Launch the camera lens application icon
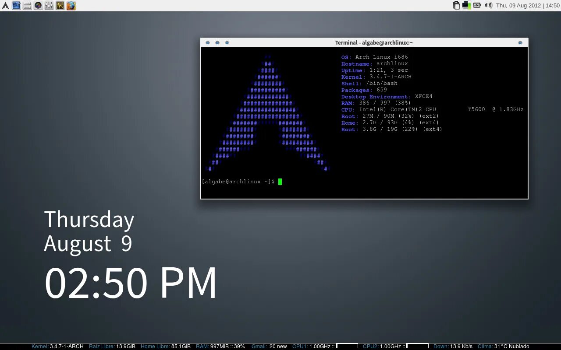 point(38,6)
